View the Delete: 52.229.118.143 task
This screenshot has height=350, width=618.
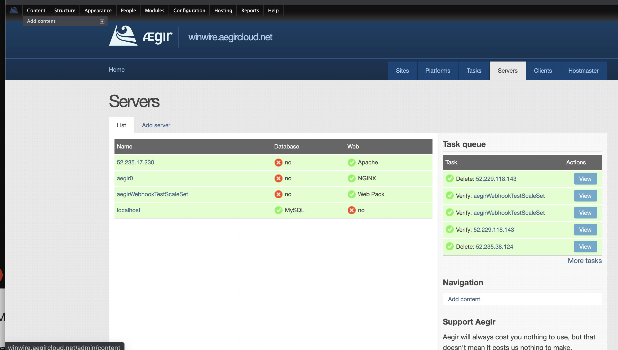(x=585, y=179)
